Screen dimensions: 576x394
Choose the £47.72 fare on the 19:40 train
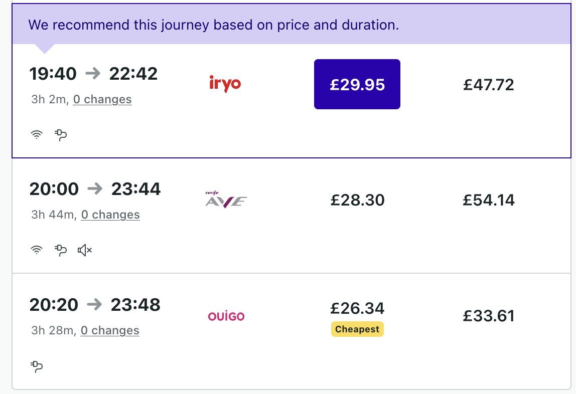489,85
